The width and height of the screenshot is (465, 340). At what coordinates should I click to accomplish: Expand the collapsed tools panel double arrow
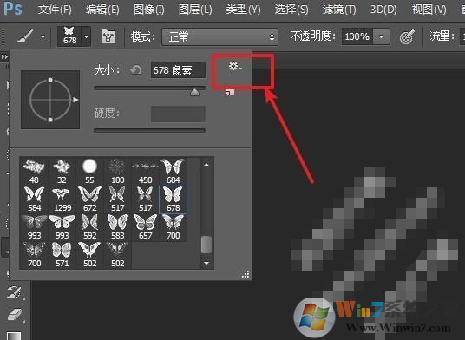pyautogui.click(x=4, y=57)
